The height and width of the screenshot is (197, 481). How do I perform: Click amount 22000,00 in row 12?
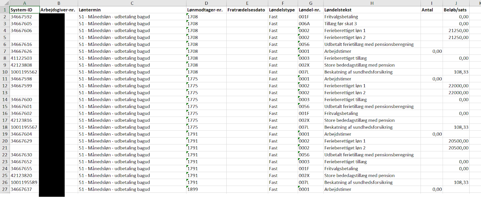[456, 86]
